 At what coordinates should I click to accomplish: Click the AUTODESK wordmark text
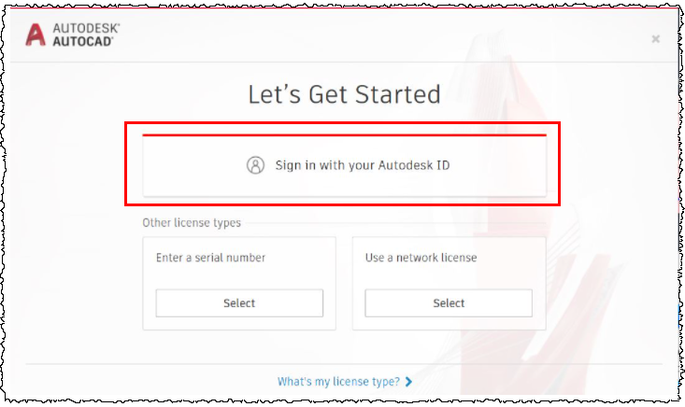85,28
